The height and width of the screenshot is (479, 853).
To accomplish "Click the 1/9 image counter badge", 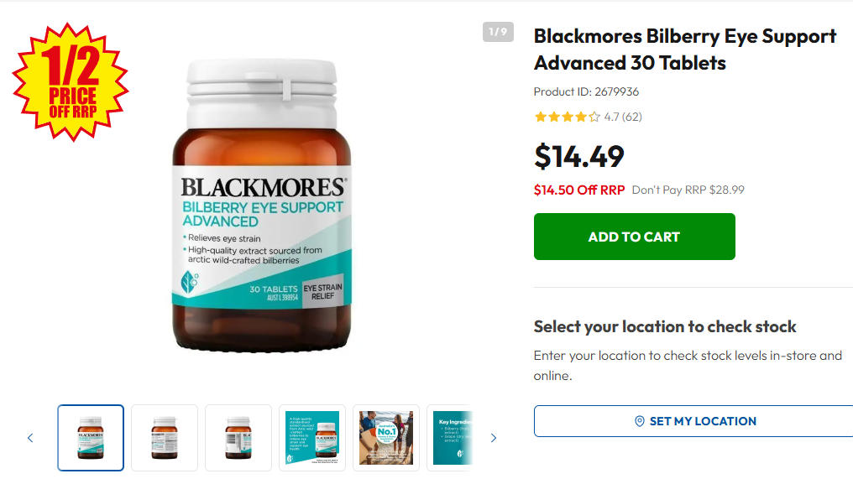I will [x=498, y=32].
